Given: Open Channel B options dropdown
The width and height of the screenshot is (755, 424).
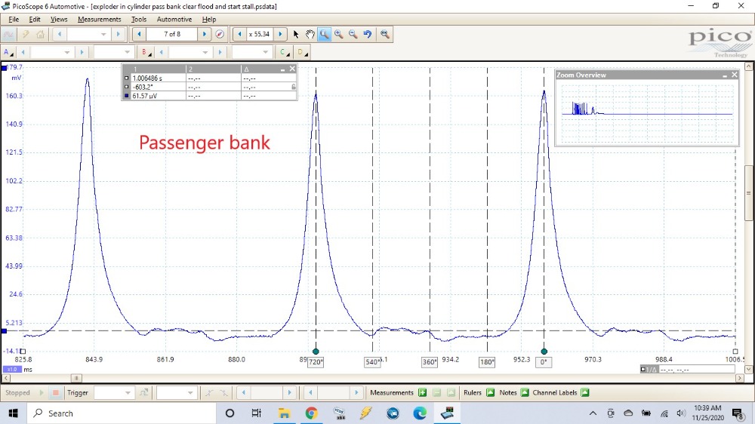Looking at the screenshot, I should [145, 53].
